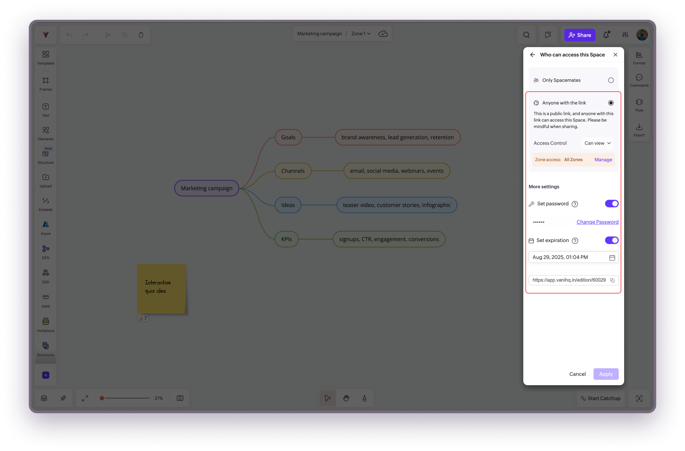Select the Only Spacemates radio button

coord(611,80)
